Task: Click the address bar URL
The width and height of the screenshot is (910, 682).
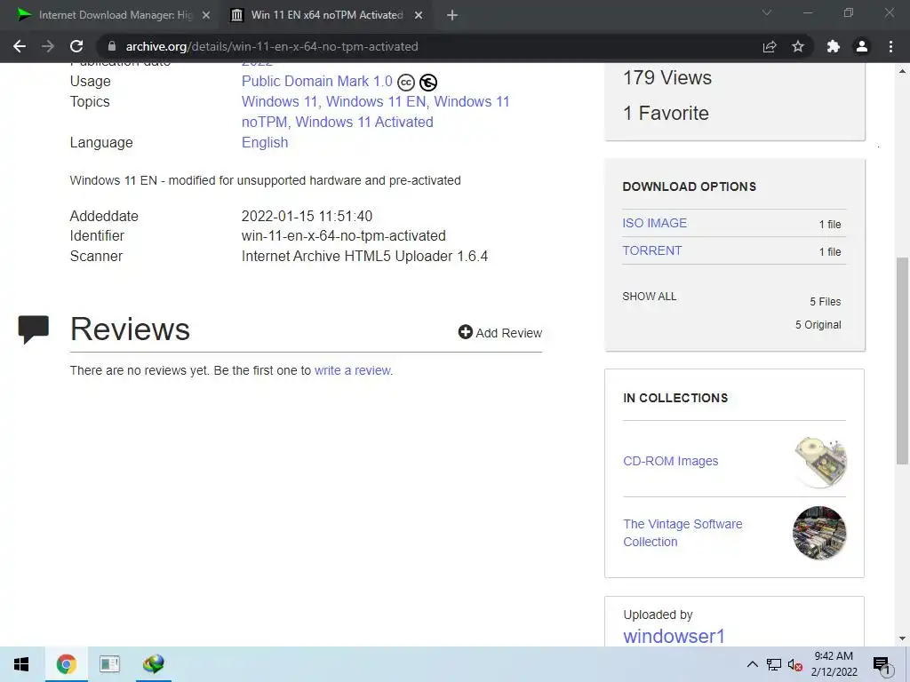Action: point(272,46)
